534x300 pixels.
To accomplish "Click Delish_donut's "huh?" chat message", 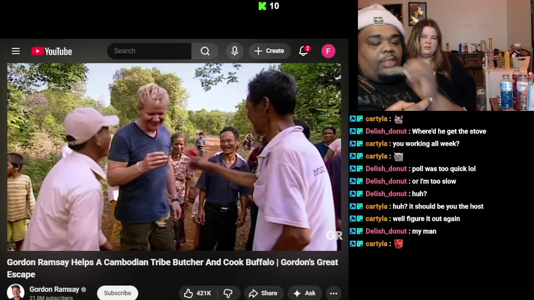I will 419,194.
